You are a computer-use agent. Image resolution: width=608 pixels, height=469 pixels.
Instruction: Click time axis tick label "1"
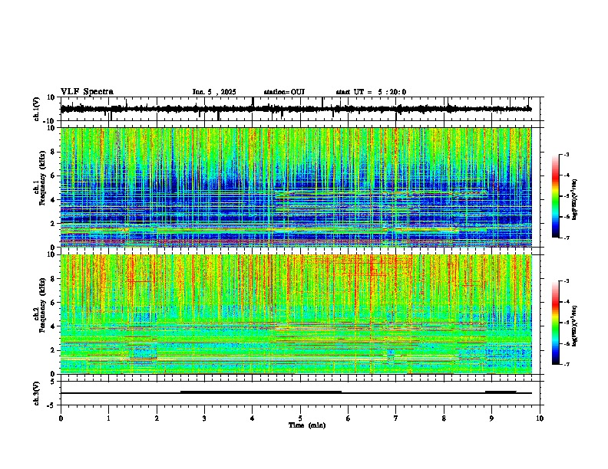click(108, 418)
